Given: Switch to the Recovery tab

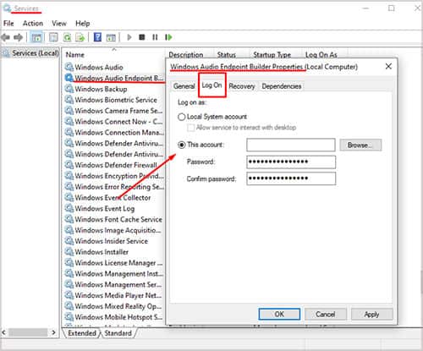Looking at the screenshot, I should tap(242, 86).
